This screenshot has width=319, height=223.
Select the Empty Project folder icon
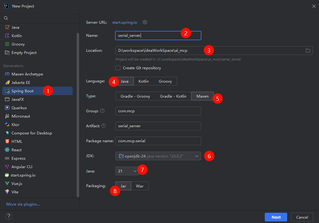pos(7,53)
